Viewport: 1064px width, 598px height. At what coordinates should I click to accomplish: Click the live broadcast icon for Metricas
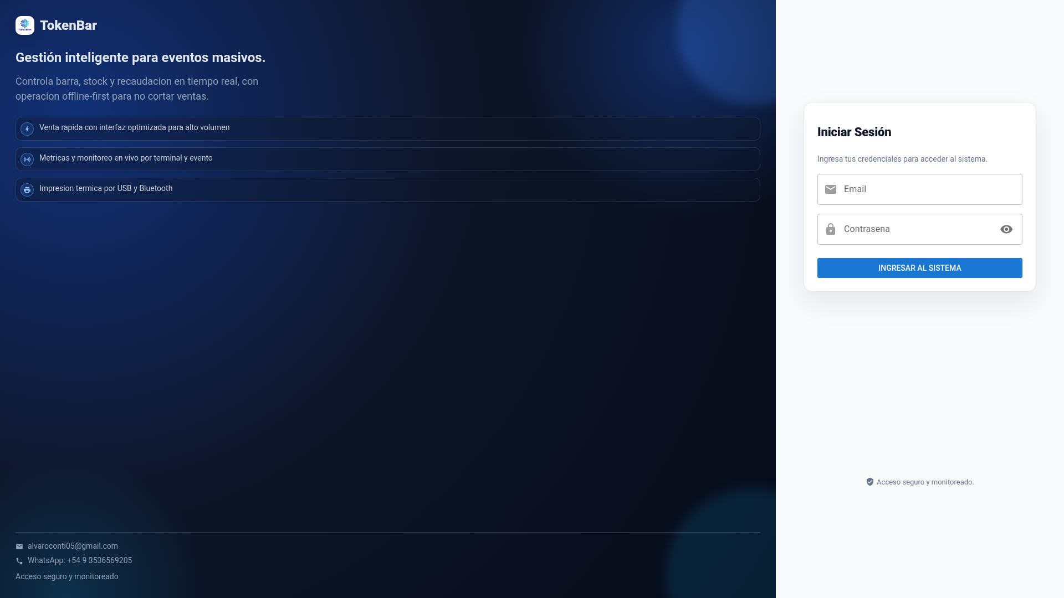point(27,159)
